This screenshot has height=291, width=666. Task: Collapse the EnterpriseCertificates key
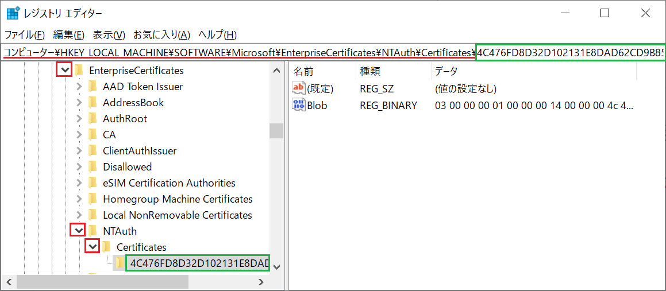pyautogui.click(x=64, y=71)
